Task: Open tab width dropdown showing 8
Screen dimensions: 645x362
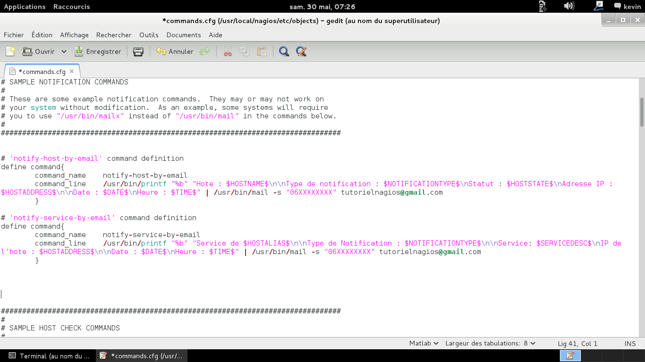Action: [x=490, y=343]
